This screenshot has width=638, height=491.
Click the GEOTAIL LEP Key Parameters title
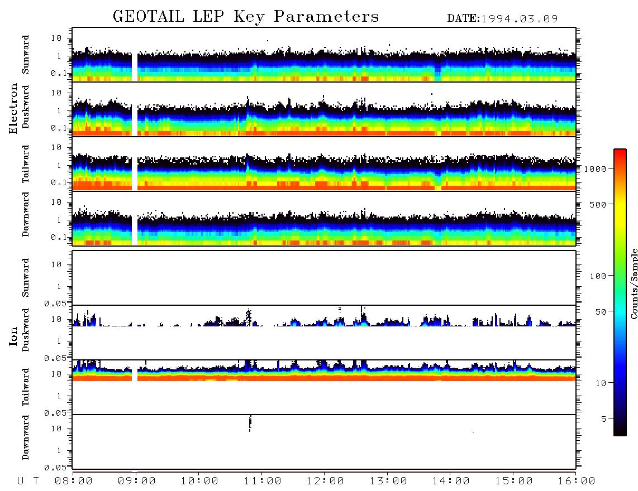pos(246,17)
